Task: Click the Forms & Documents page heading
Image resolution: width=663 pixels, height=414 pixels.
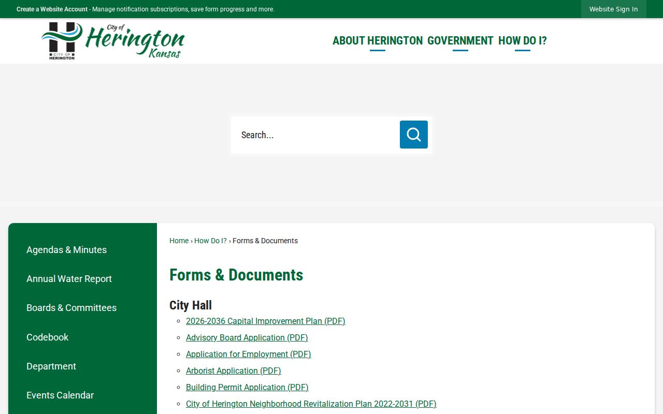Action: pyautogui.click(x=236, y=275)
